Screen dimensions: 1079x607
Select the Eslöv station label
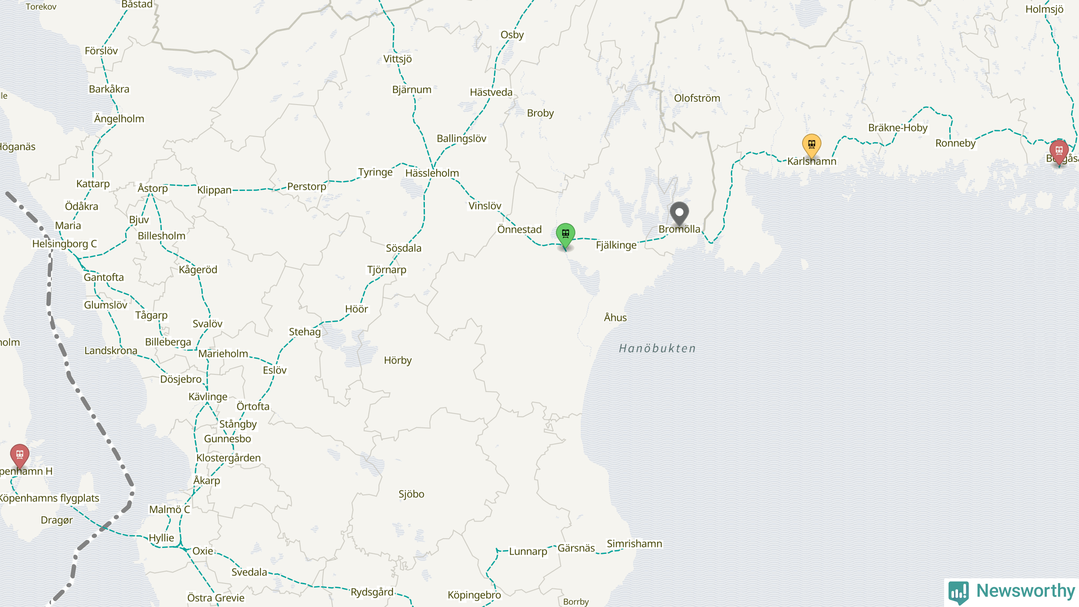coord(275,370)
